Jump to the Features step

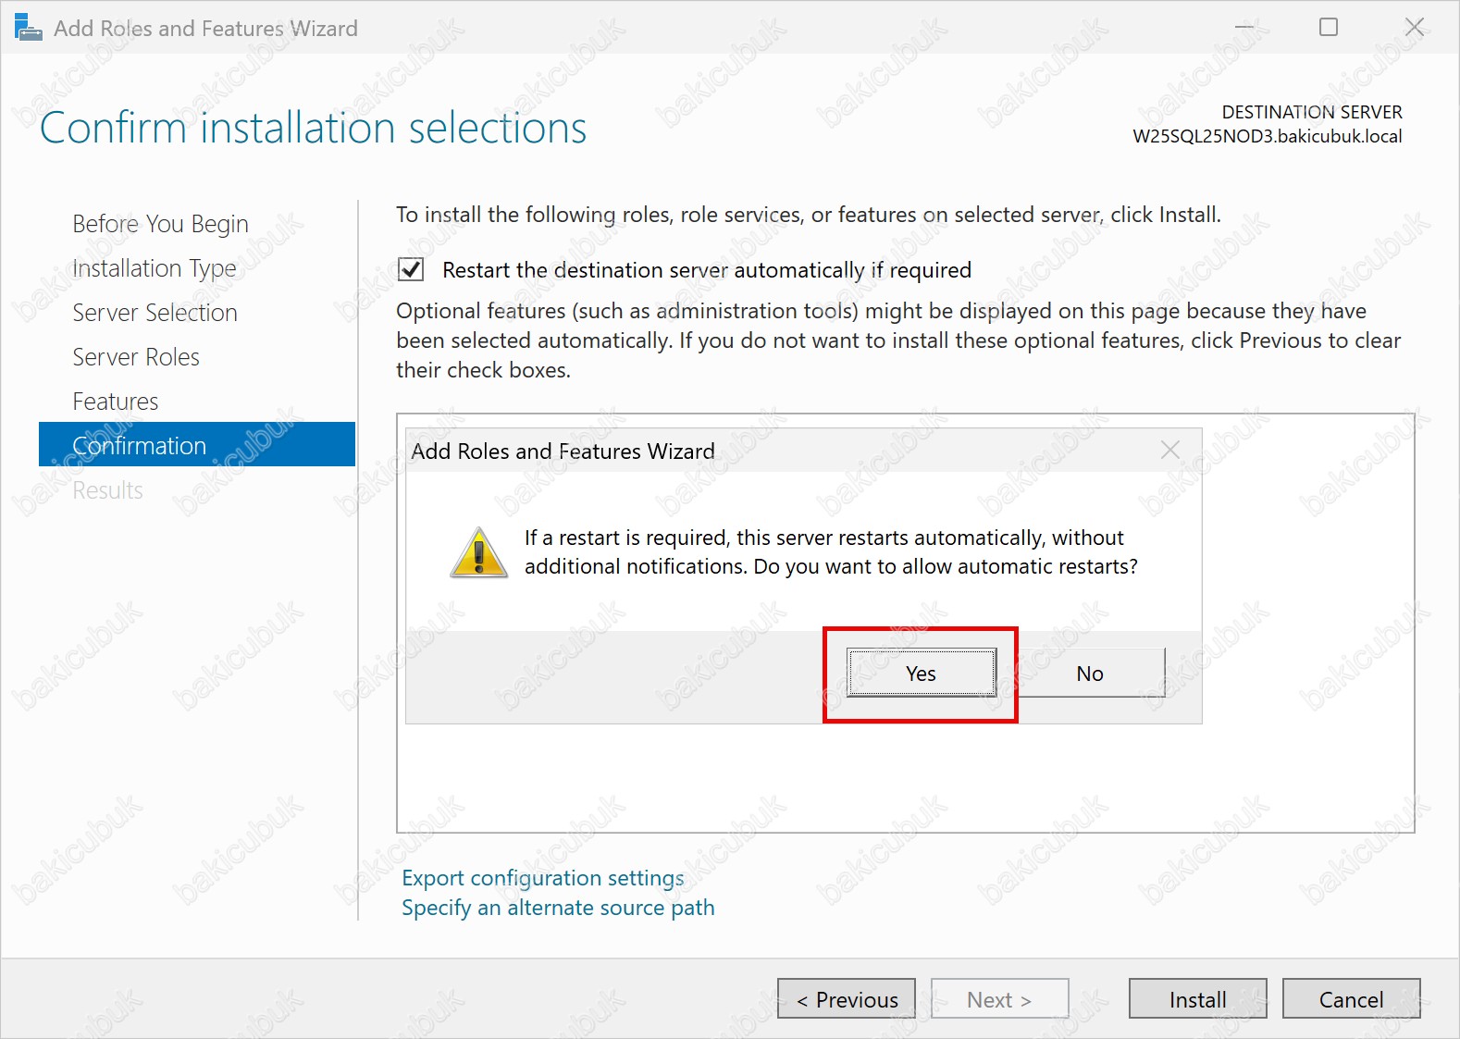116,402
